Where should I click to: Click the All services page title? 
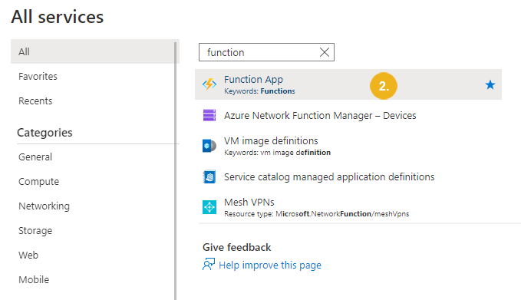click(57, 17)
